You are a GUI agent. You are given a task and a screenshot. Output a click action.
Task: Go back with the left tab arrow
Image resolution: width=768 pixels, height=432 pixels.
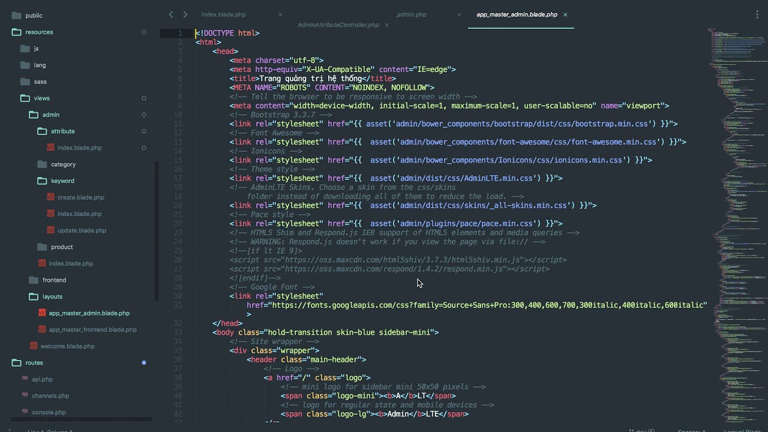[x=171, y=14]
